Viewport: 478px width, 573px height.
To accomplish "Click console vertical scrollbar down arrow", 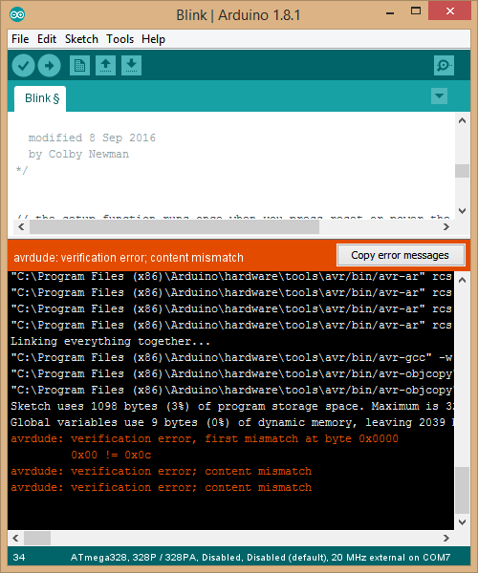I will click(x=463, y=522).
